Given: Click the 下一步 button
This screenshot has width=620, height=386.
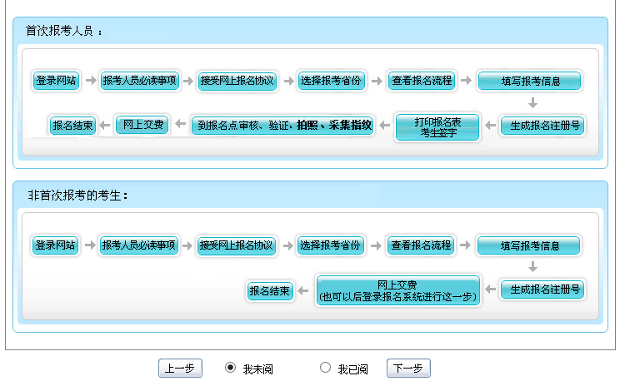Looking at the screenshot, I should [408, 369].
